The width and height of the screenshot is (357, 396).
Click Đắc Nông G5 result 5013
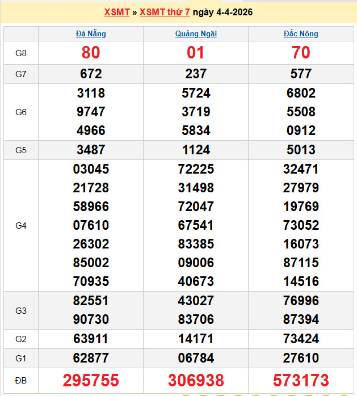301,150
